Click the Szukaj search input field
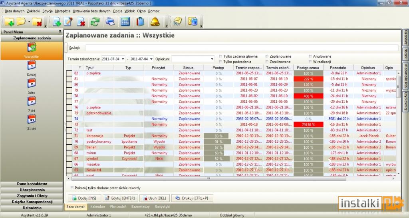The height and width of the screenshot is (218, 409). 242,48
